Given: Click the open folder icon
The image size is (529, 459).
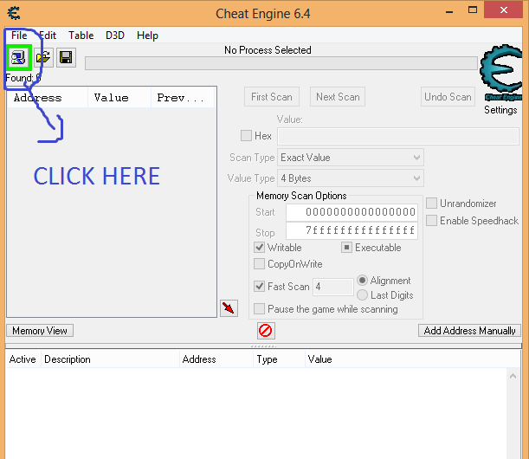Looking at the screenshot, I should [43, 57].
